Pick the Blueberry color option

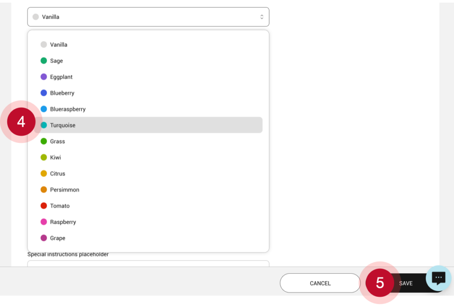pos(62,93)
